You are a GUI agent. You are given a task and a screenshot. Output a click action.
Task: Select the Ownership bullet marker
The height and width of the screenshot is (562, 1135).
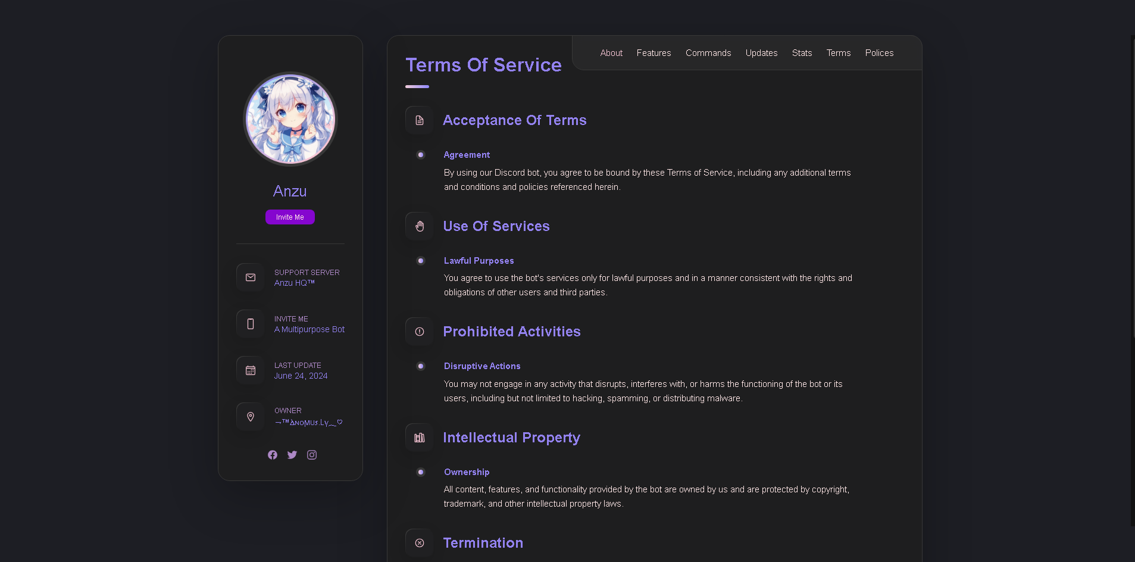pos(420,472)
